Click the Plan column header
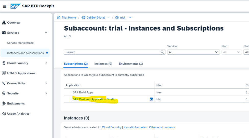249x138 pixels. pos(159,85)
